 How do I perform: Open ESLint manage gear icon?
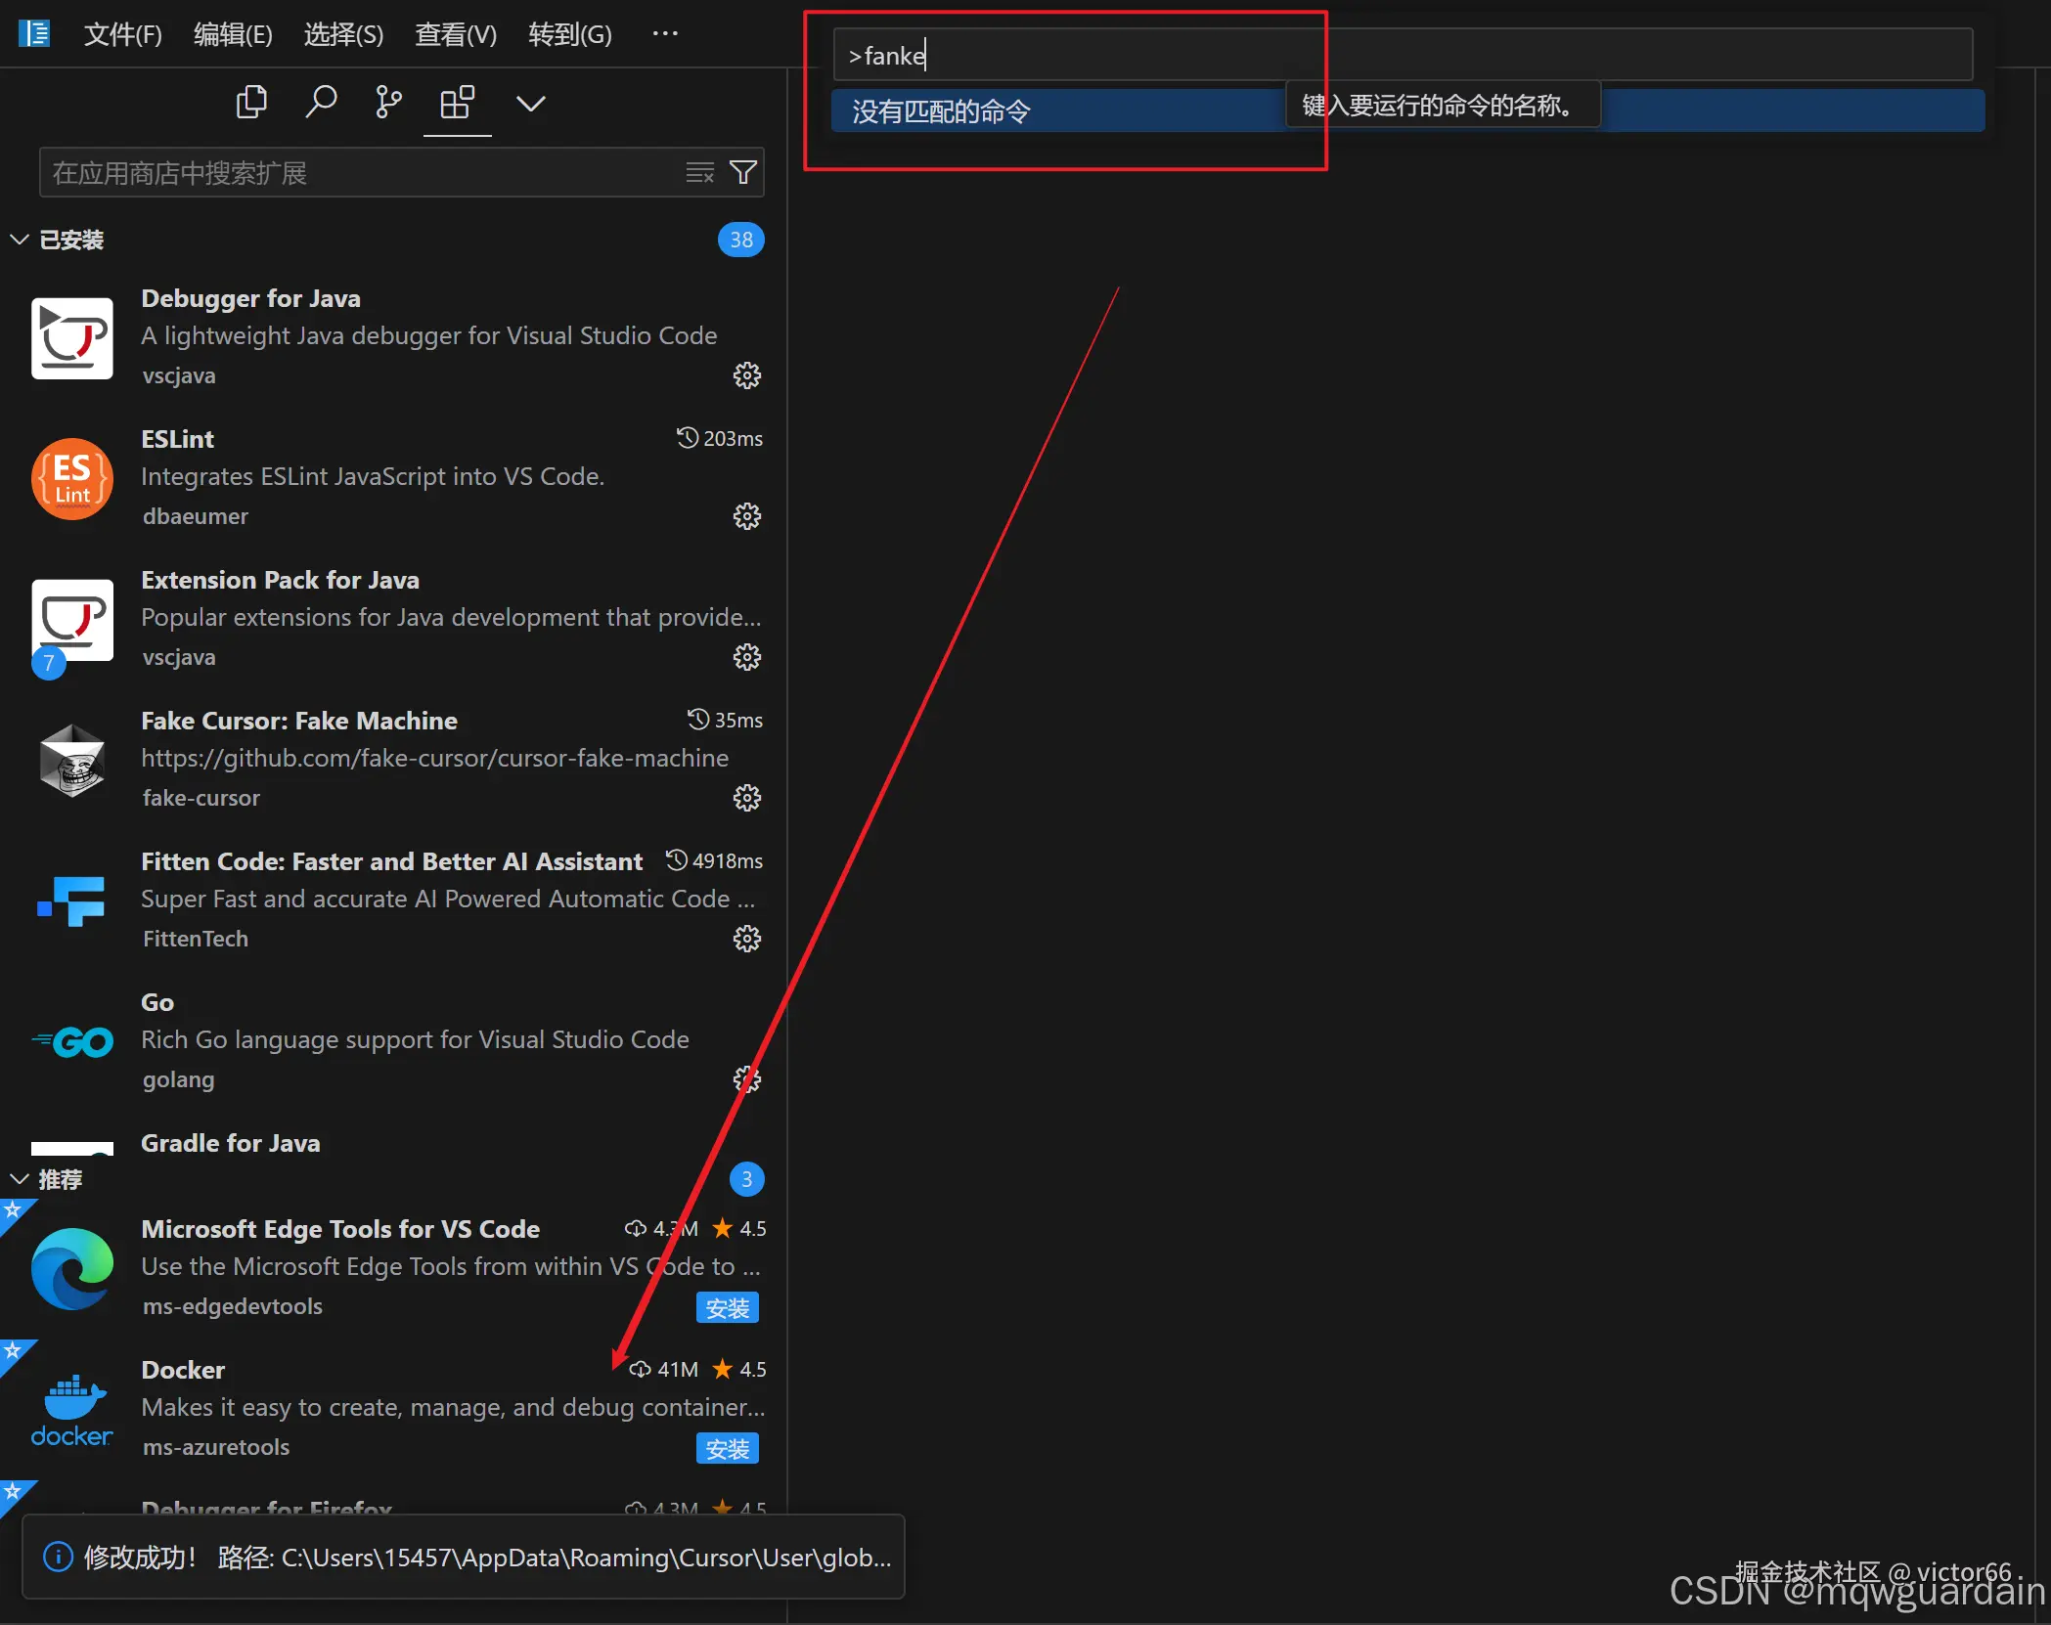click(x=746, y=516)
